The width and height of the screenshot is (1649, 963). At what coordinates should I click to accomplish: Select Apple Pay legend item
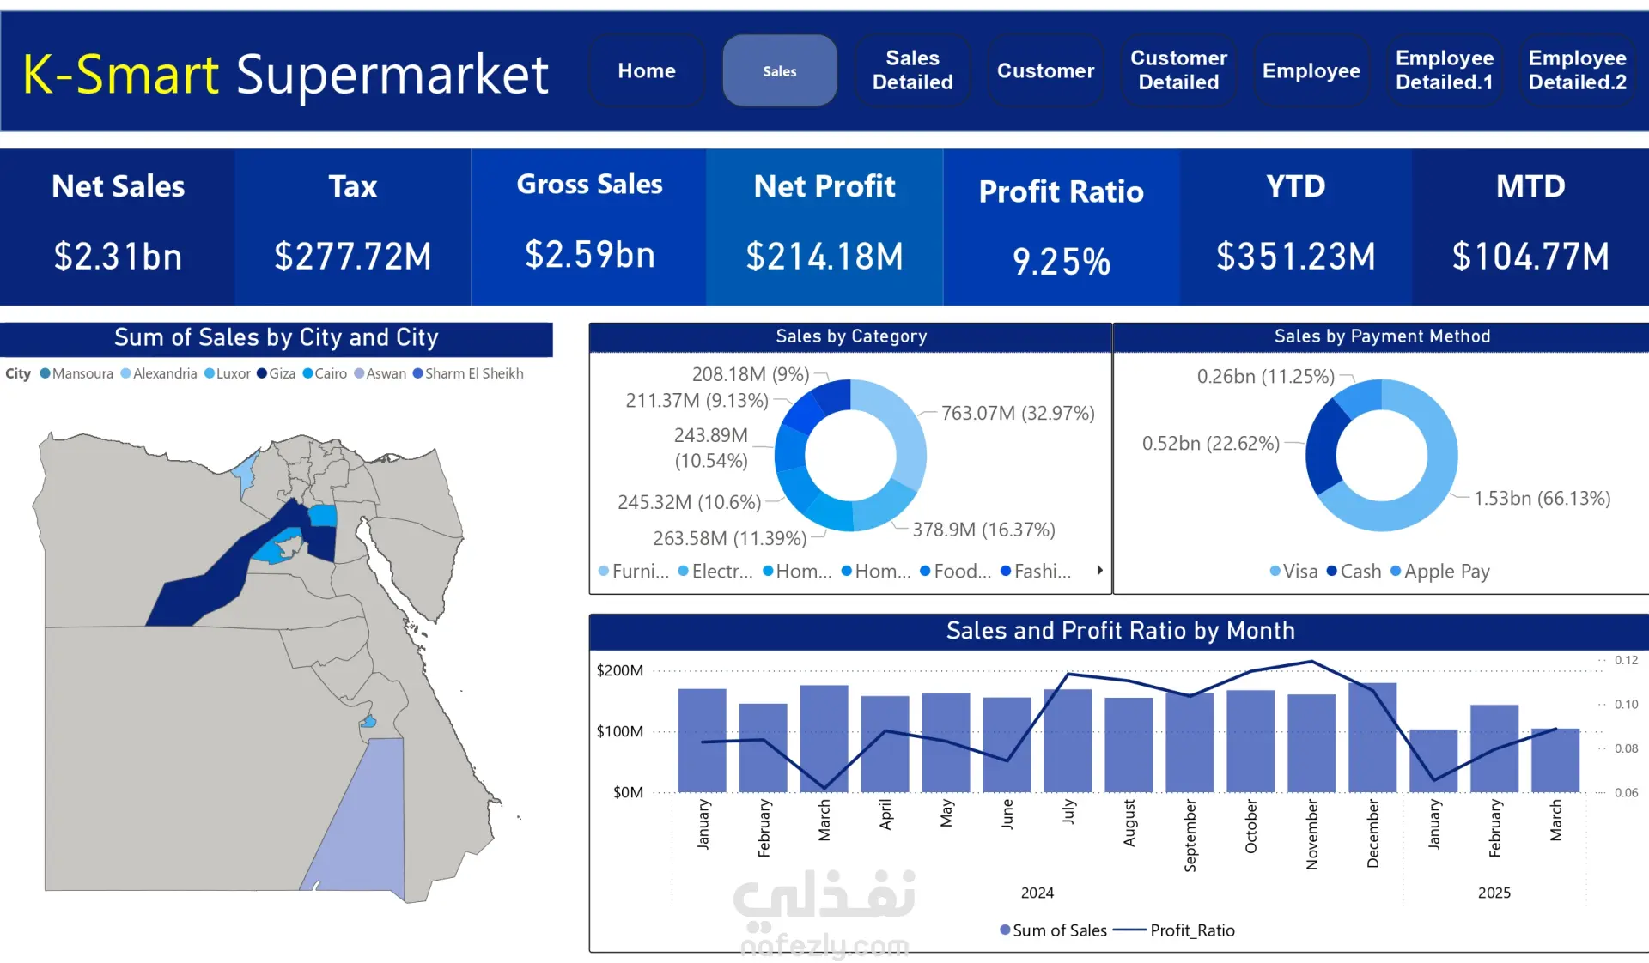click(1396, 572)
